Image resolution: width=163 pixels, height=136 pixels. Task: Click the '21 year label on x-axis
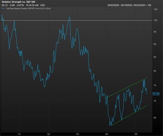coord(20,134)
